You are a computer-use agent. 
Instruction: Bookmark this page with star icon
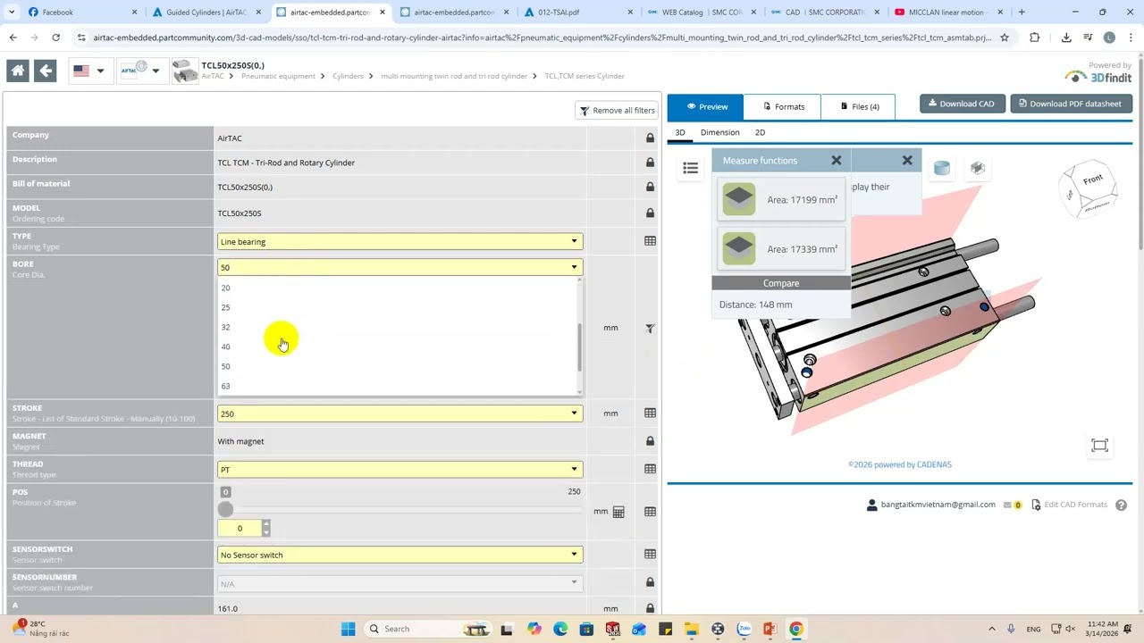pos(1005,38)
